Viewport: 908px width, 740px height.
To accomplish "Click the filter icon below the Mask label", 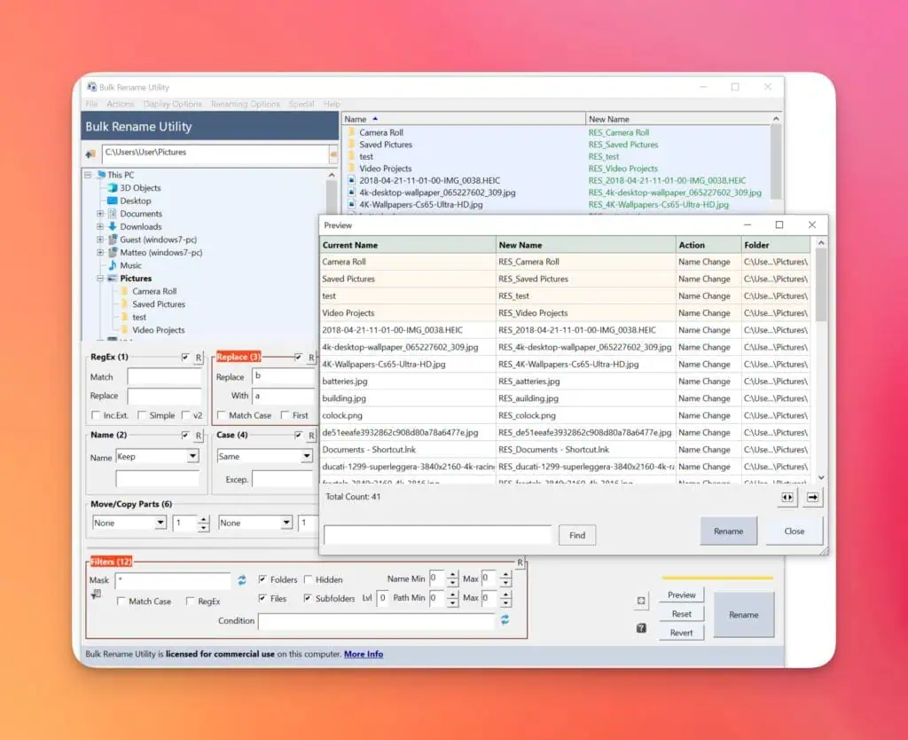I will pos(96,594).
